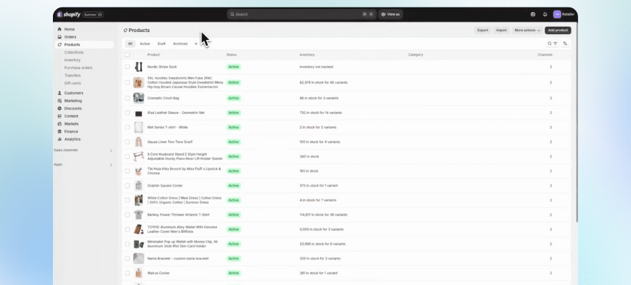631x285 pixels.
Task: Click the Status column header
Action: [x=231, y=55]
